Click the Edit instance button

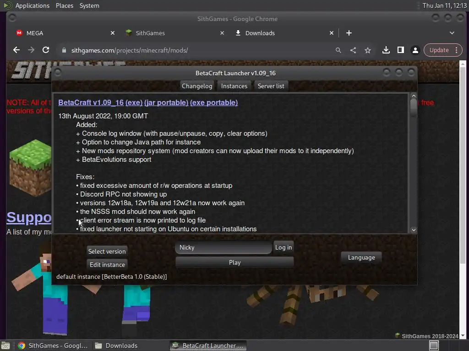(x=107, y=265)
